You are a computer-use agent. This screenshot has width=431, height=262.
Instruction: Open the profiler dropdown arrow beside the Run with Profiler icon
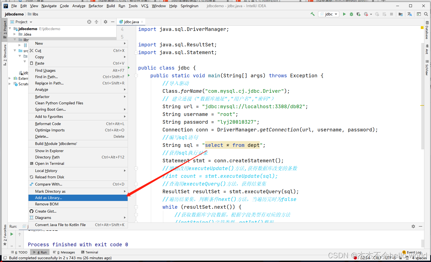pos(371,14)
